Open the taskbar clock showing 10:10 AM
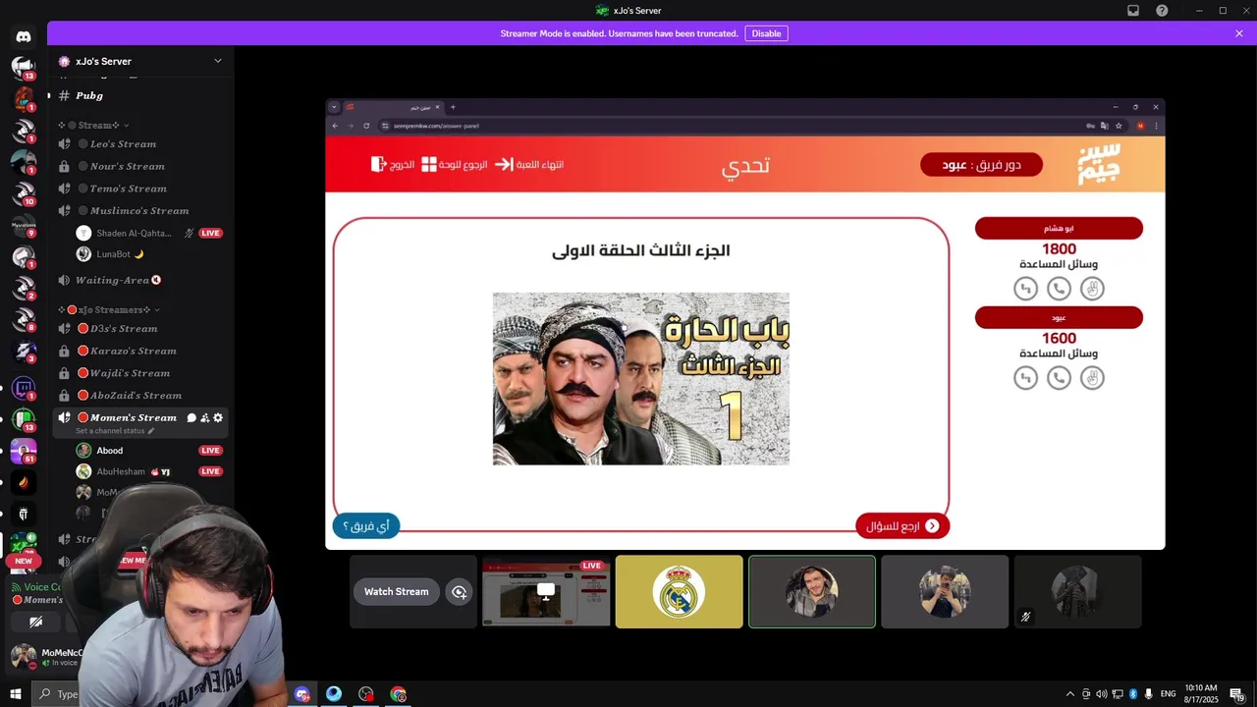1257x707 pixels. 1201,694
